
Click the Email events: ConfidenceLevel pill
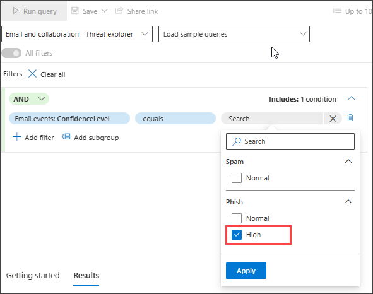pos(69,119)
